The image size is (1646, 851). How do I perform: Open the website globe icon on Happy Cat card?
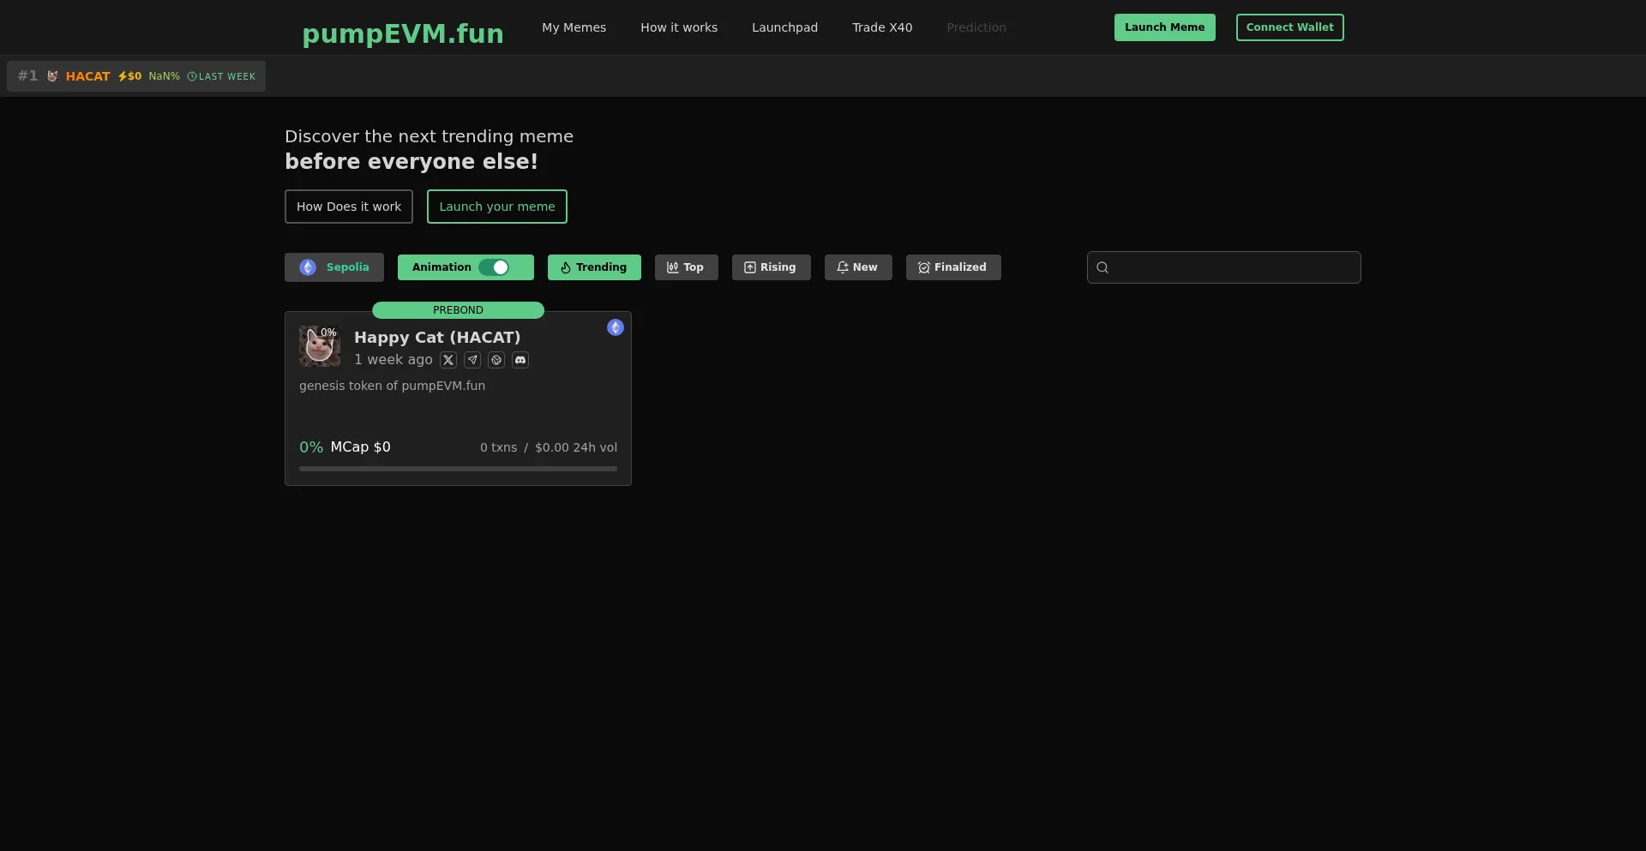(x=496, y=360)
